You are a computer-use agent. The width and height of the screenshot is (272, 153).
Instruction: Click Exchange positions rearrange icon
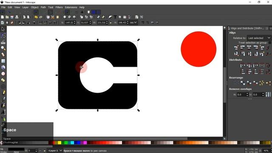[x=243, y=83]
